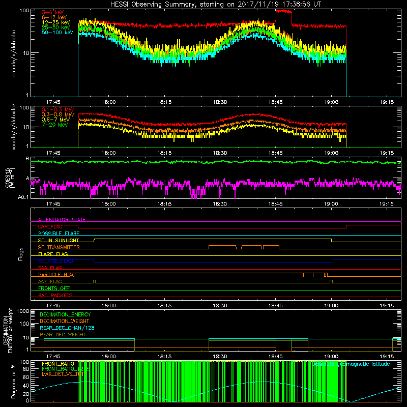Select the SAA_FLAG label
This screenshot has width=407, height=407.
pyautogui.click(x=50, y=268)
